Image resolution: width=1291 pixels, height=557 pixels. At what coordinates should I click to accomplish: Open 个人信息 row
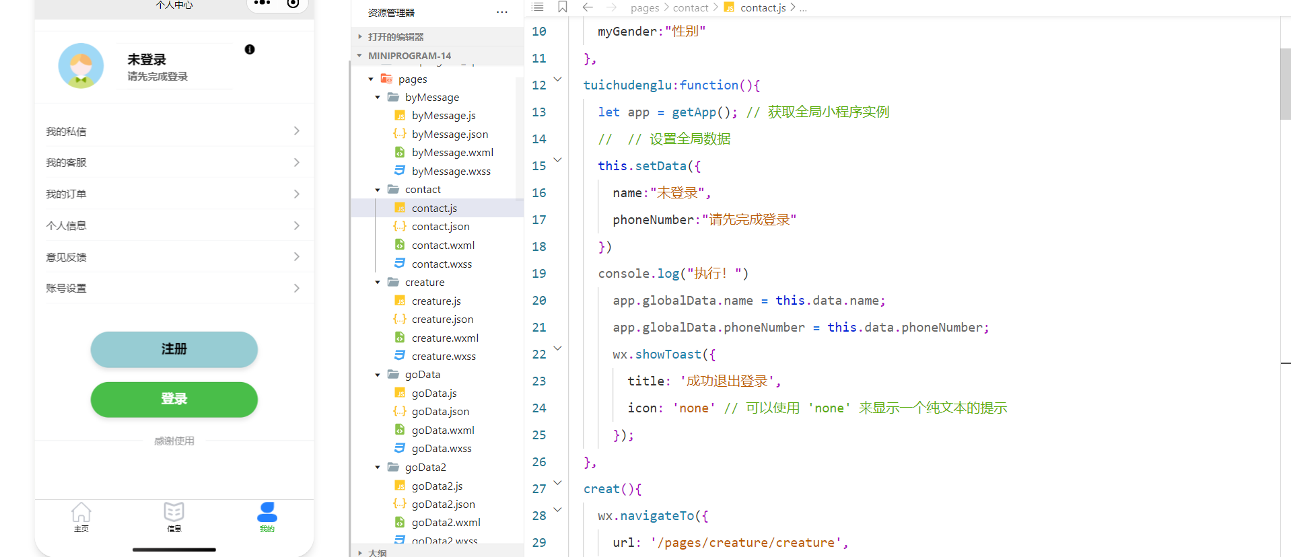click(174, 225)
